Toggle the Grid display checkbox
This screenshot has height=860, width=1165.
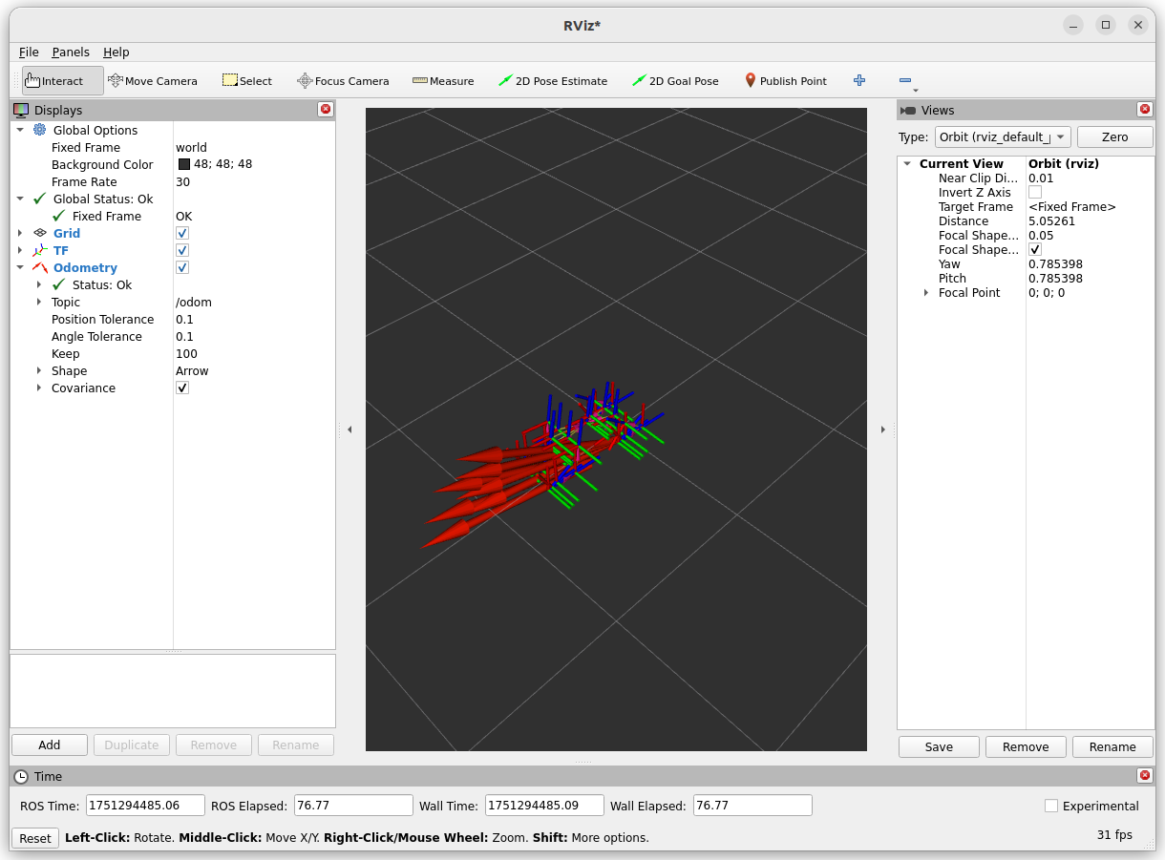[x=182, y=233]
